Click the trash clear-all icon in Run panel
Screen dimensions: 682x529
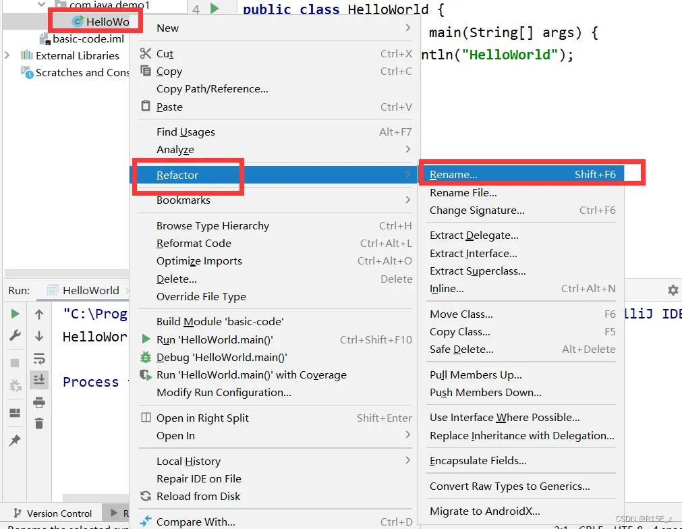click(39, 423)
